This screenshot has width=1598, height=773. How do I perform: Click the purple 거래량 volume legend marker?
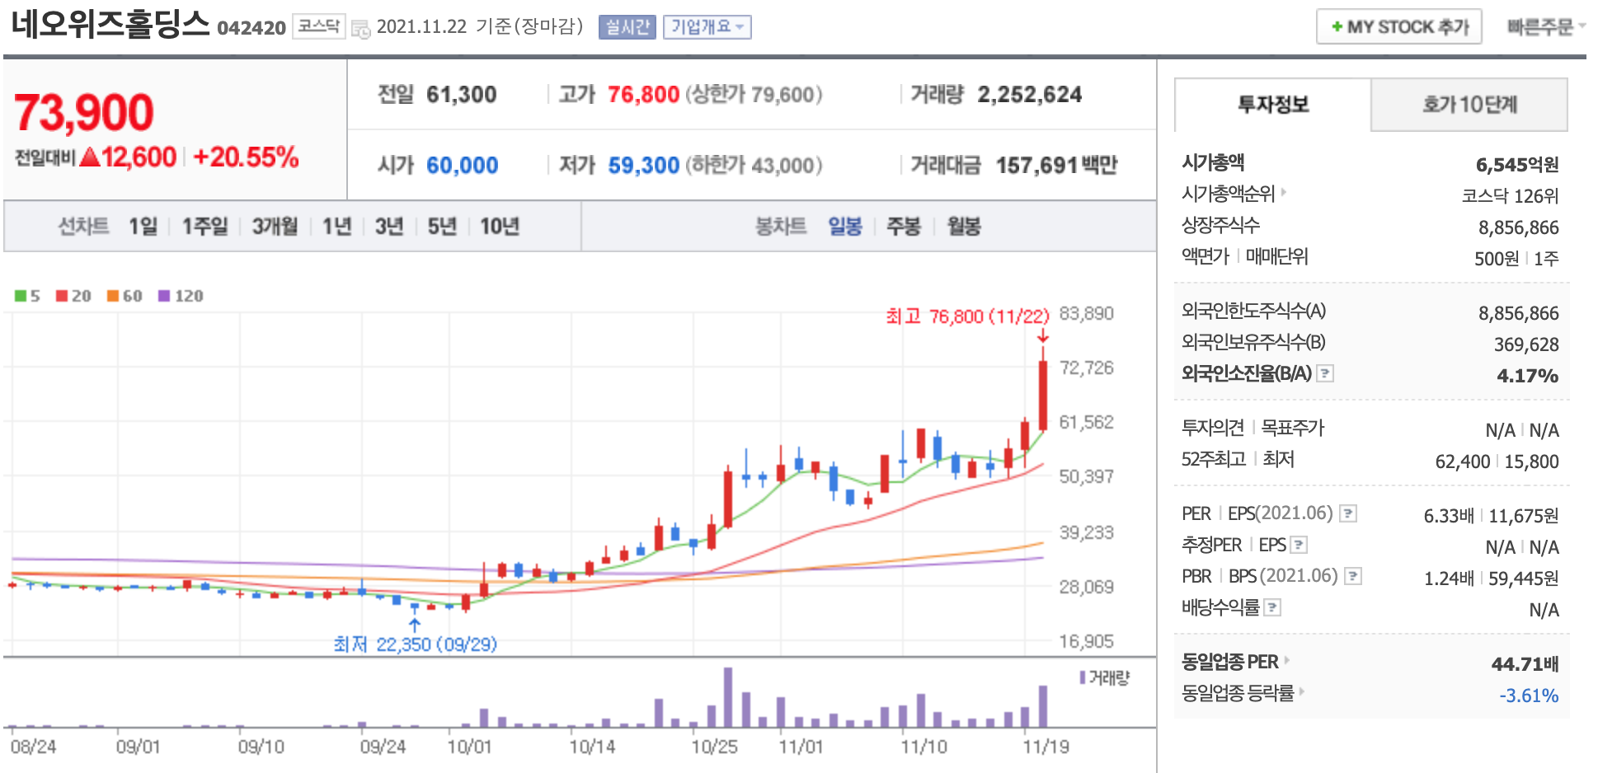[1083, 677]
